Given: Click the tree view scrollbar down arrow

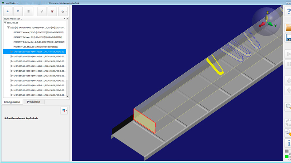Looking at the screenshot, I should 67,96.
